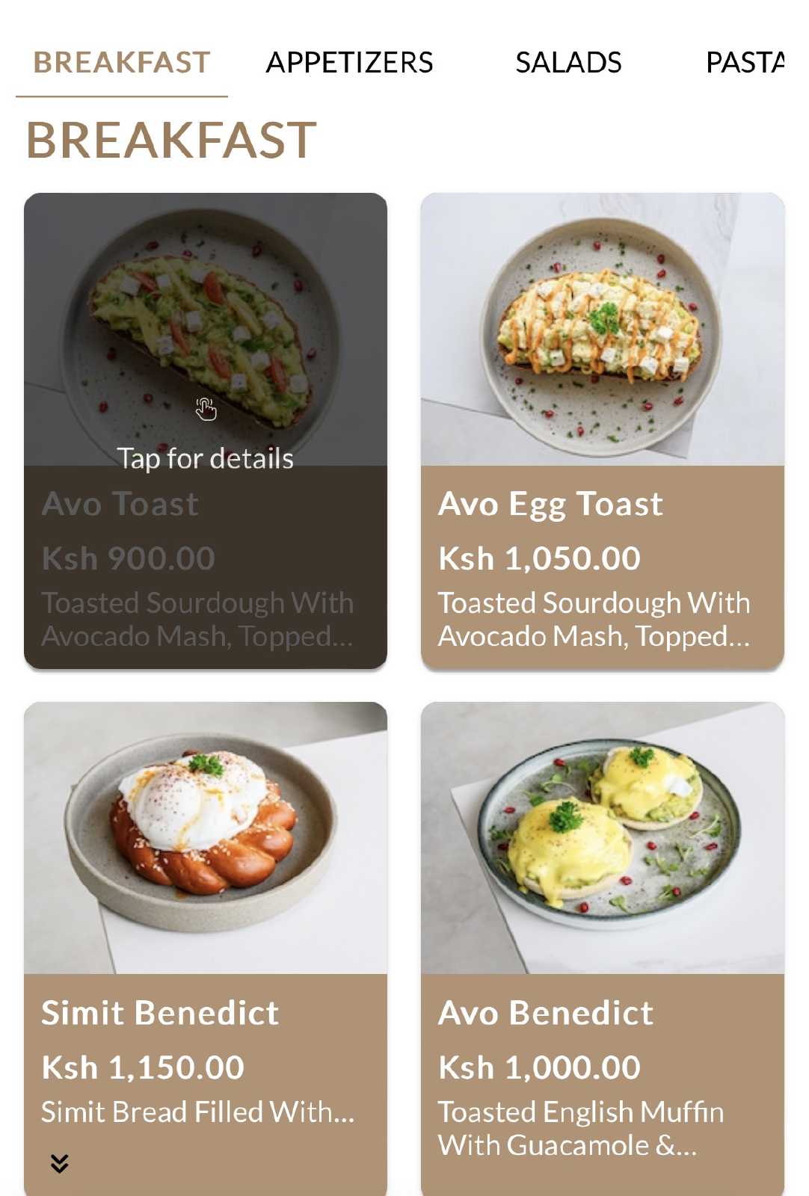Open the Avo Egg Toast photo
Screen dimensions: 809x1196
[x=603, y=329]
